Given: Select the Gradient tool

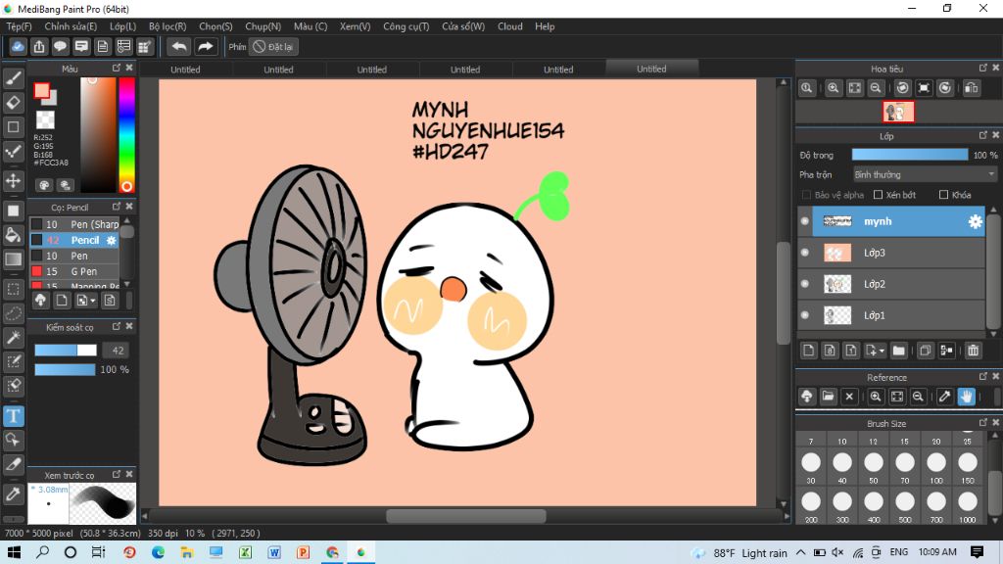Looking at the screenshot, I should point(13,258).
